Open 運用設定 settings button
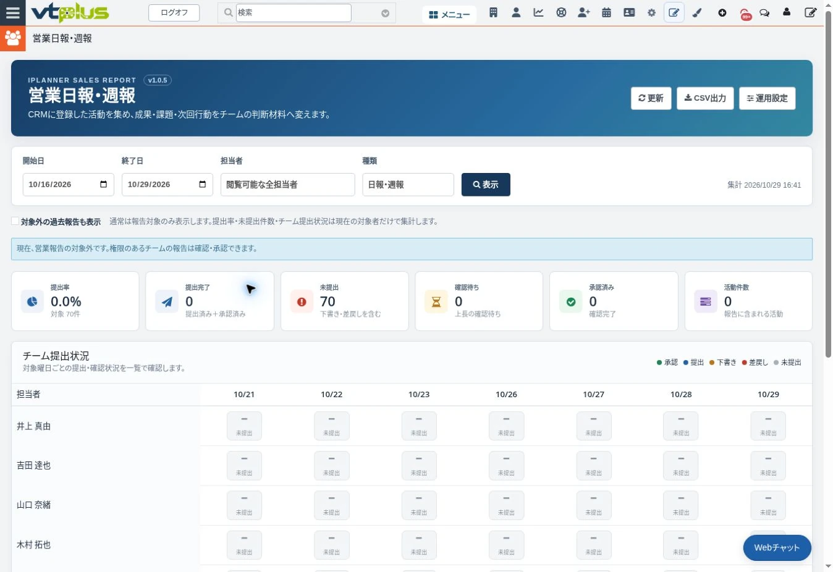 point(767,98)
